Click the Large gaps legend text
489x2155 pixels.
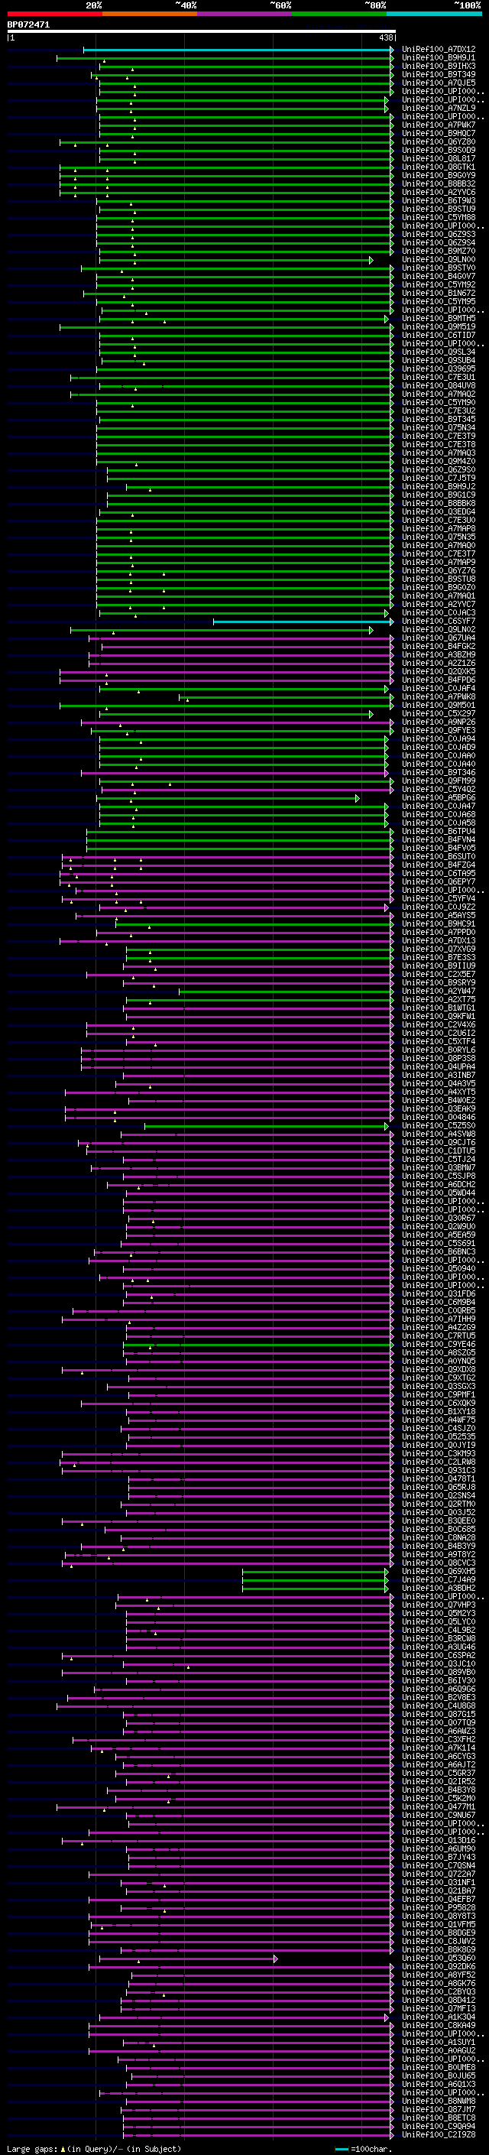coord(92,2149)
